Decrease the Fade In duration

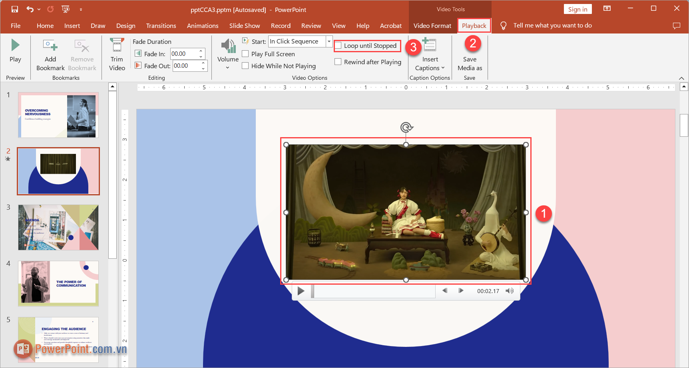(x=201, y=57)
